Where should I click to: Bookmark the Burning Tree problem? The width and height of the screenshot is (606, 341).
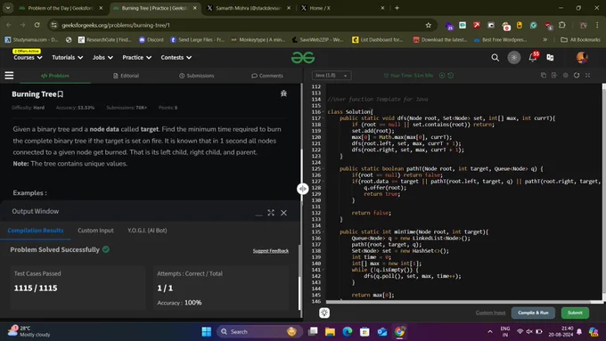pyautogui.click(x=61, y=93)
